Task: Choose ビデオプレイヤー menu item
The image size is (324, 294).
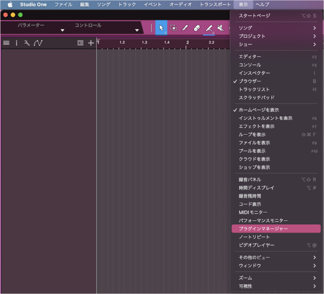Action: [276, 245]
